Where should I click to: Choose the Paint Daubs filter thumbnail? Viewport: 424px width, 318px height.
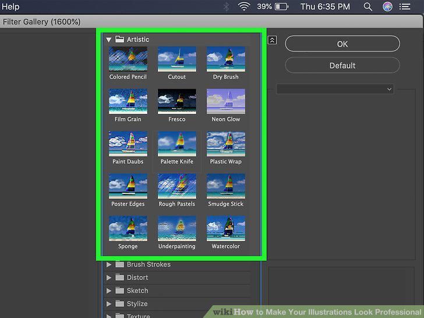[x=128, y=144]
